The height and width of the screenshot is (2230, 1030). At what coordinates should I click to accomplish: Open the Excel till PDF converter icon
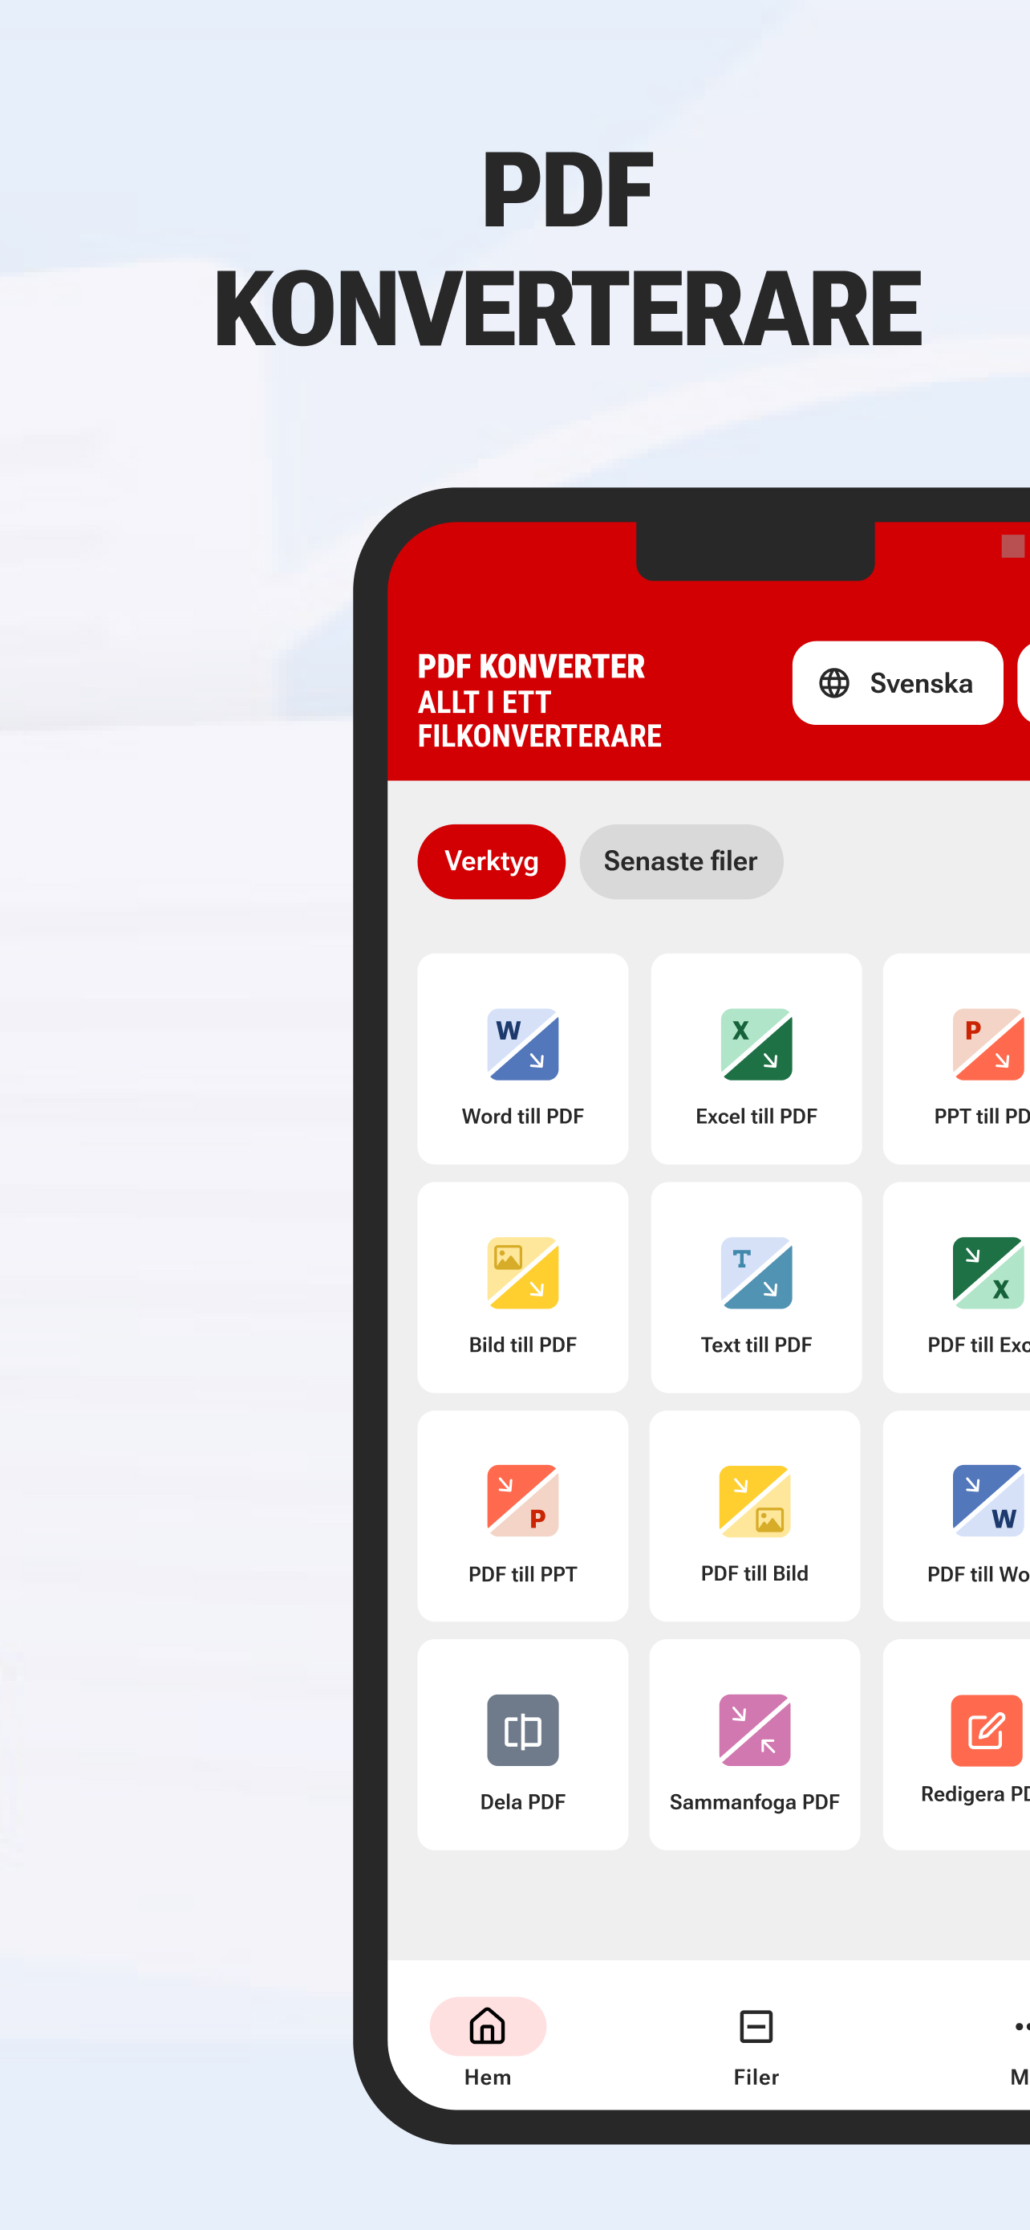coord(756,1044)
